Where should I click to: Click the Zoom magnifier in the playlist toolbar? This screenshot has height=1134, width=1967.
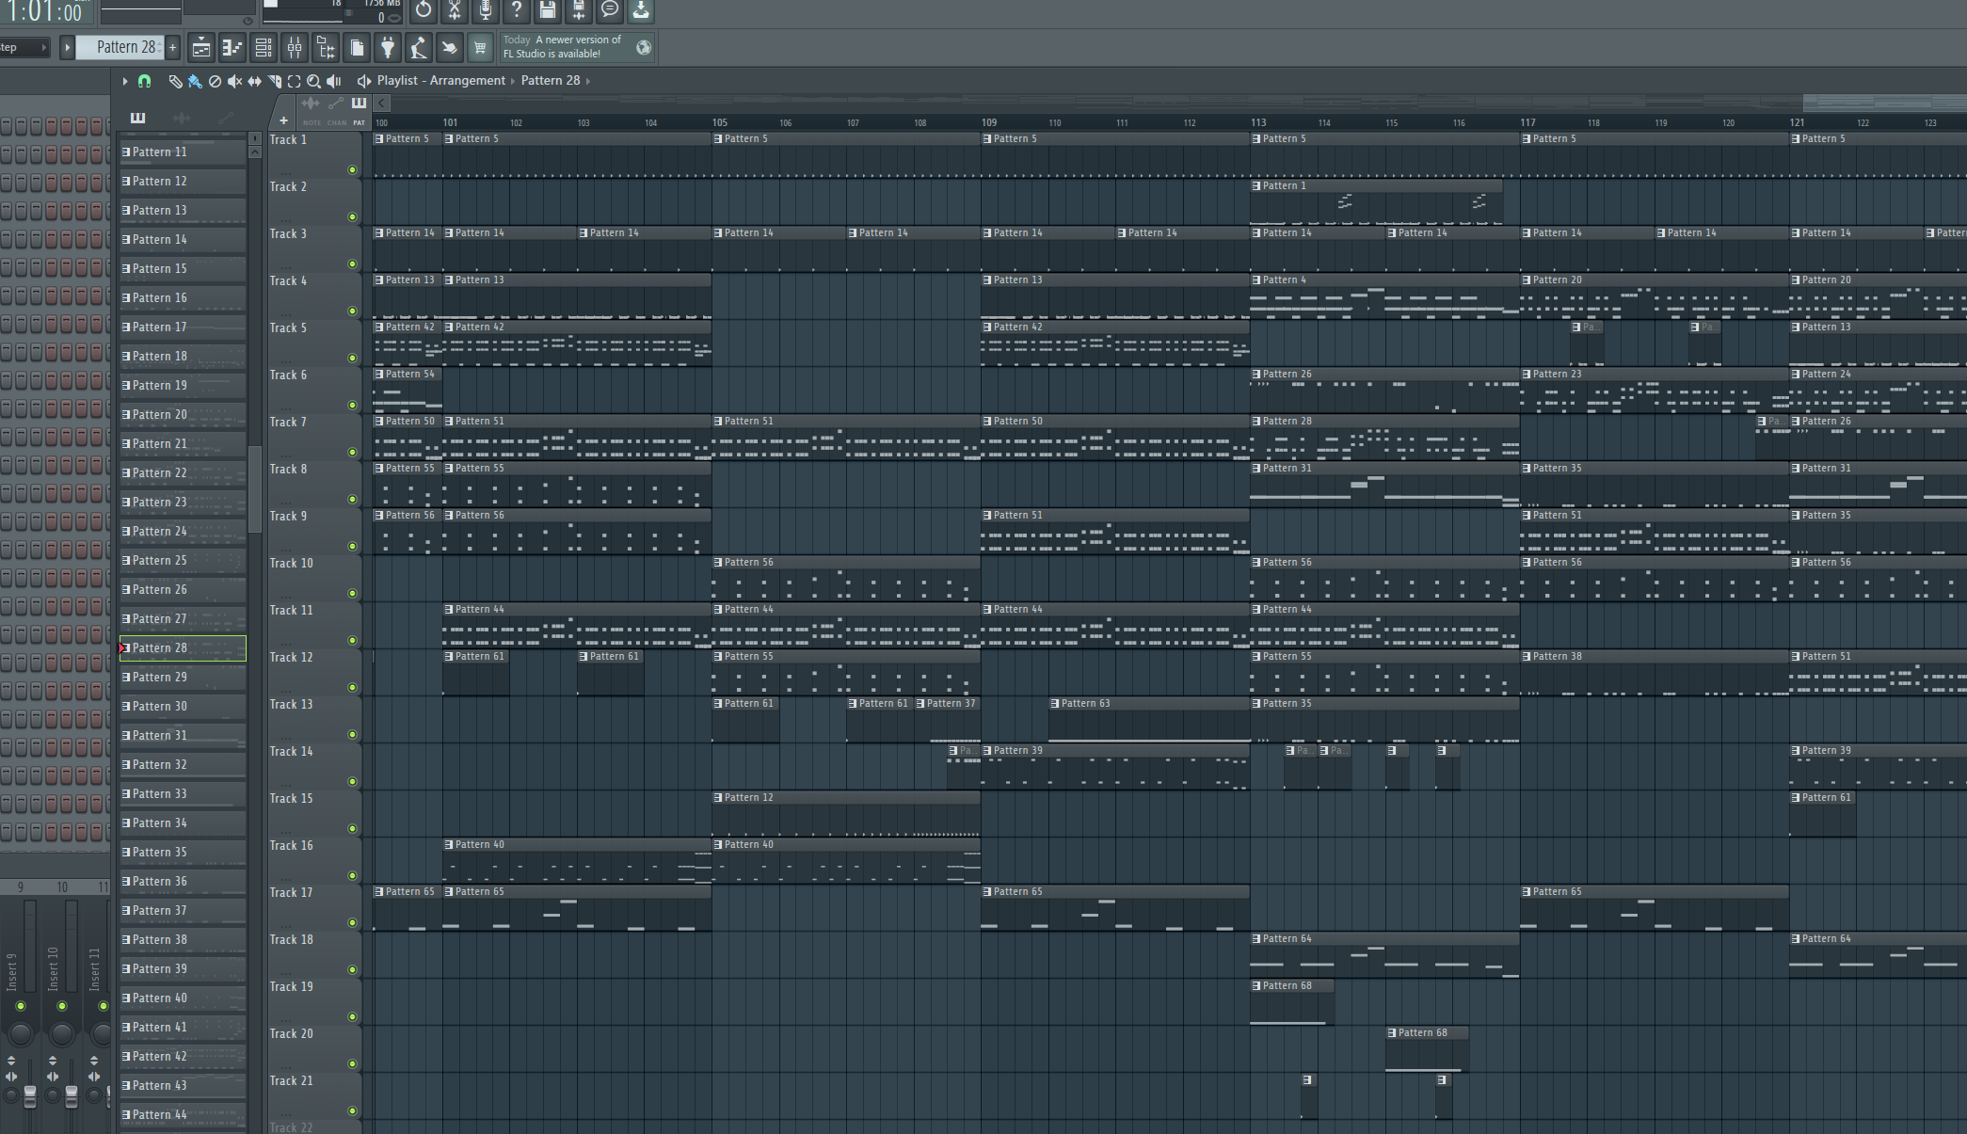pos(314,82)
